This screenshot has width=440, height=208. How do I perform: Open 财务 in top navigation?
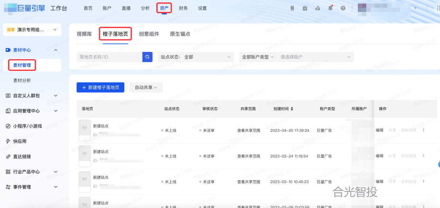tap(183, 8)
